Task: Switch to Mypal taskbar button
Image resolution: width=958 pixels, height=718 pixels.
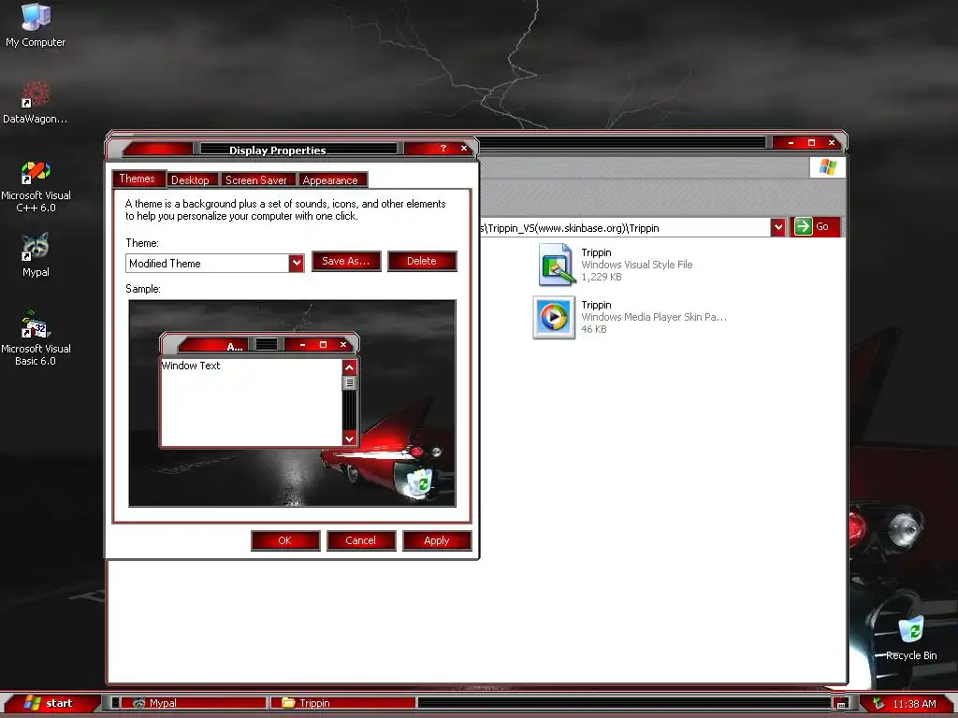Action: tap(193, 703)
